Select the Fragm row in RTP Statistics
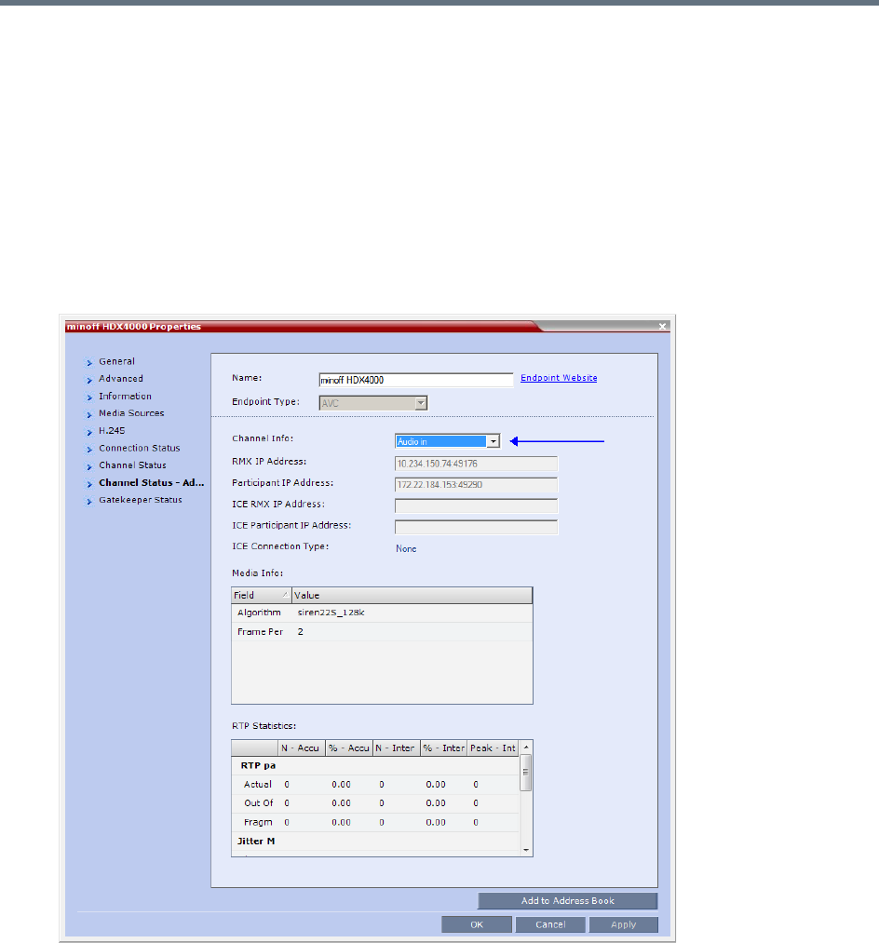This screenshot has height=943, width=879. coord(375,822)
